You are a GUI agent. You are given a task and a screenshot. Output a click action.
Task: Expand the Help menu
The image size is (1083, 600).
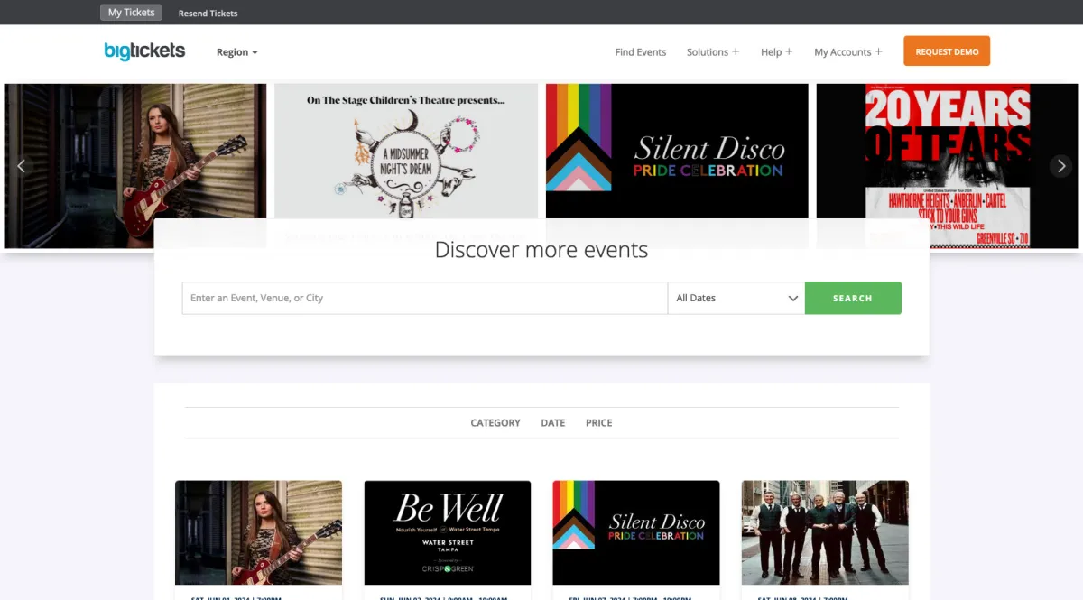pyautogui.click(x=776, y=52)
